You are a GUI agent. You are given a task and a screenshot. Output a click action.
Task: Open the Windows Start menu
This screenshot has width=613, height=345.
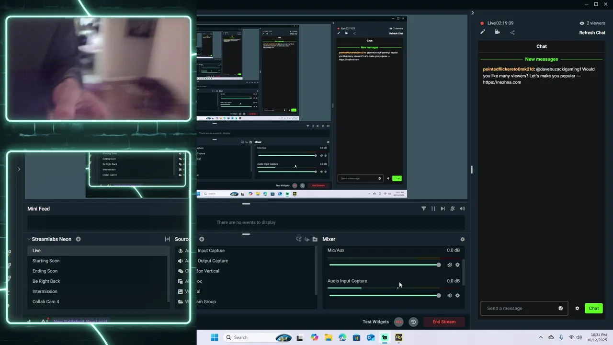click(x=214, y=337)
